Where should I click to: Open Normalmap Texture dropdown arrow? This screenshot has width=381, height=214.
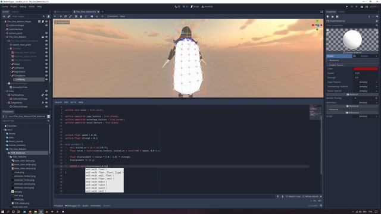(x=377, y=86)
